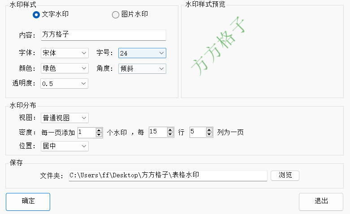Click the 浏览 button to browse folders
This screenshot has width=350, height=214.
tap(285, 175)
